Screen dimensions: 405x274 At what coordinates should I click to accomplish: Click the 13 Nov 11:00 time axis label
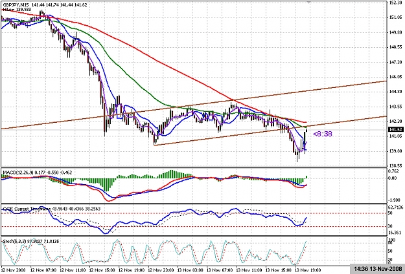coord(249,270)
